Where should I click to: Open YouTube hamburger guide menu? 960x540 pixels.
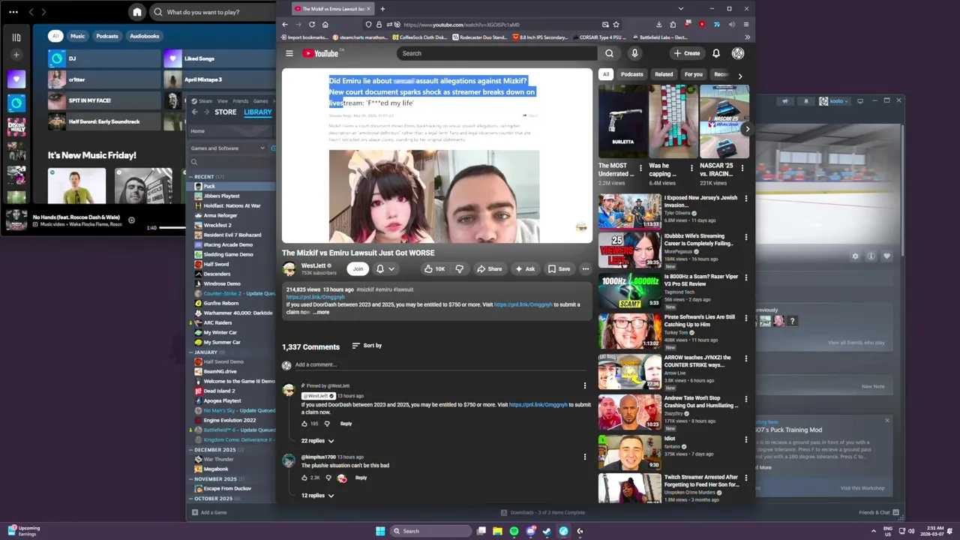point(289,53)
